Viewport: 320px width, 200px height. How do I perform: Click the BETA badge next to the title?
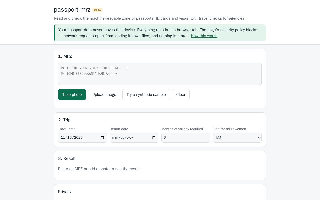[98, 10]
